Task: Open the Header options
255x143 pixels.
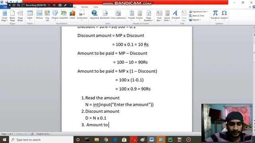Action: (x=132, y=15)
